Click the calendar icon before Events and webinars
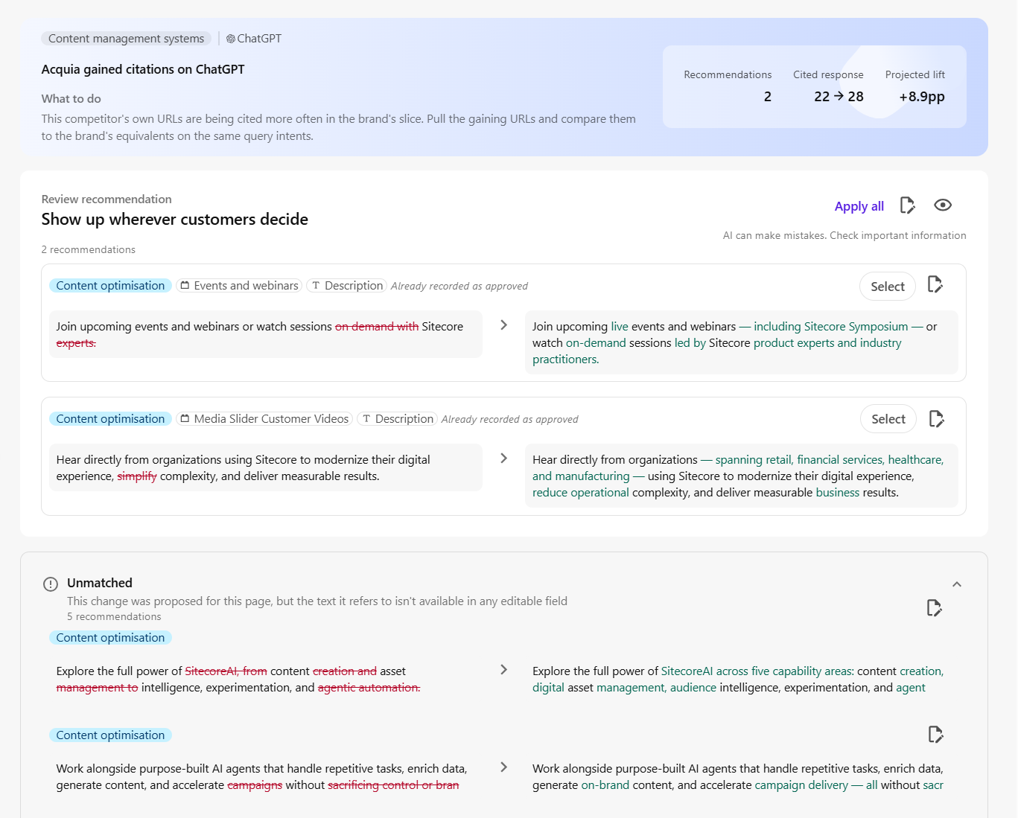Viewport: 1018px width, 818px height. [185, 286]
